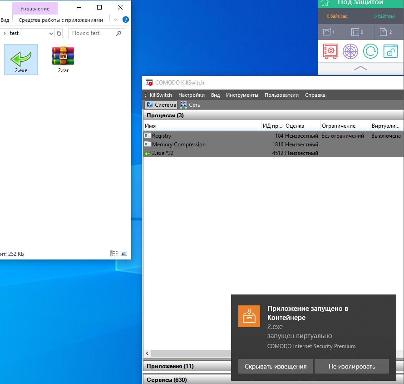This screenshot has width=404, height=384.
Task: Click Memory Compression process icon
Action: point(148,144)
